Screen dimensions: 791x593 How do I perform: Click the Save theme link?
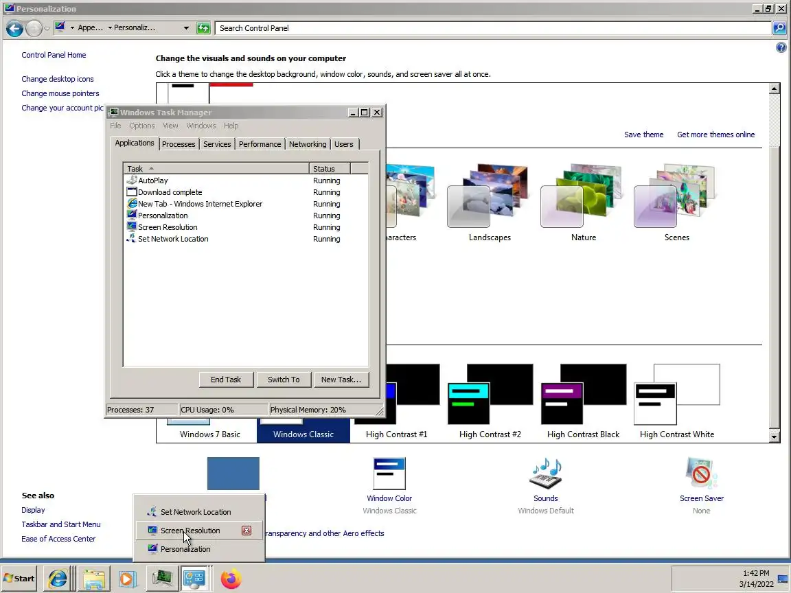[643, 135]
